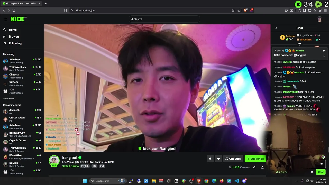
Task: Select the English tag
Action: 85,166
